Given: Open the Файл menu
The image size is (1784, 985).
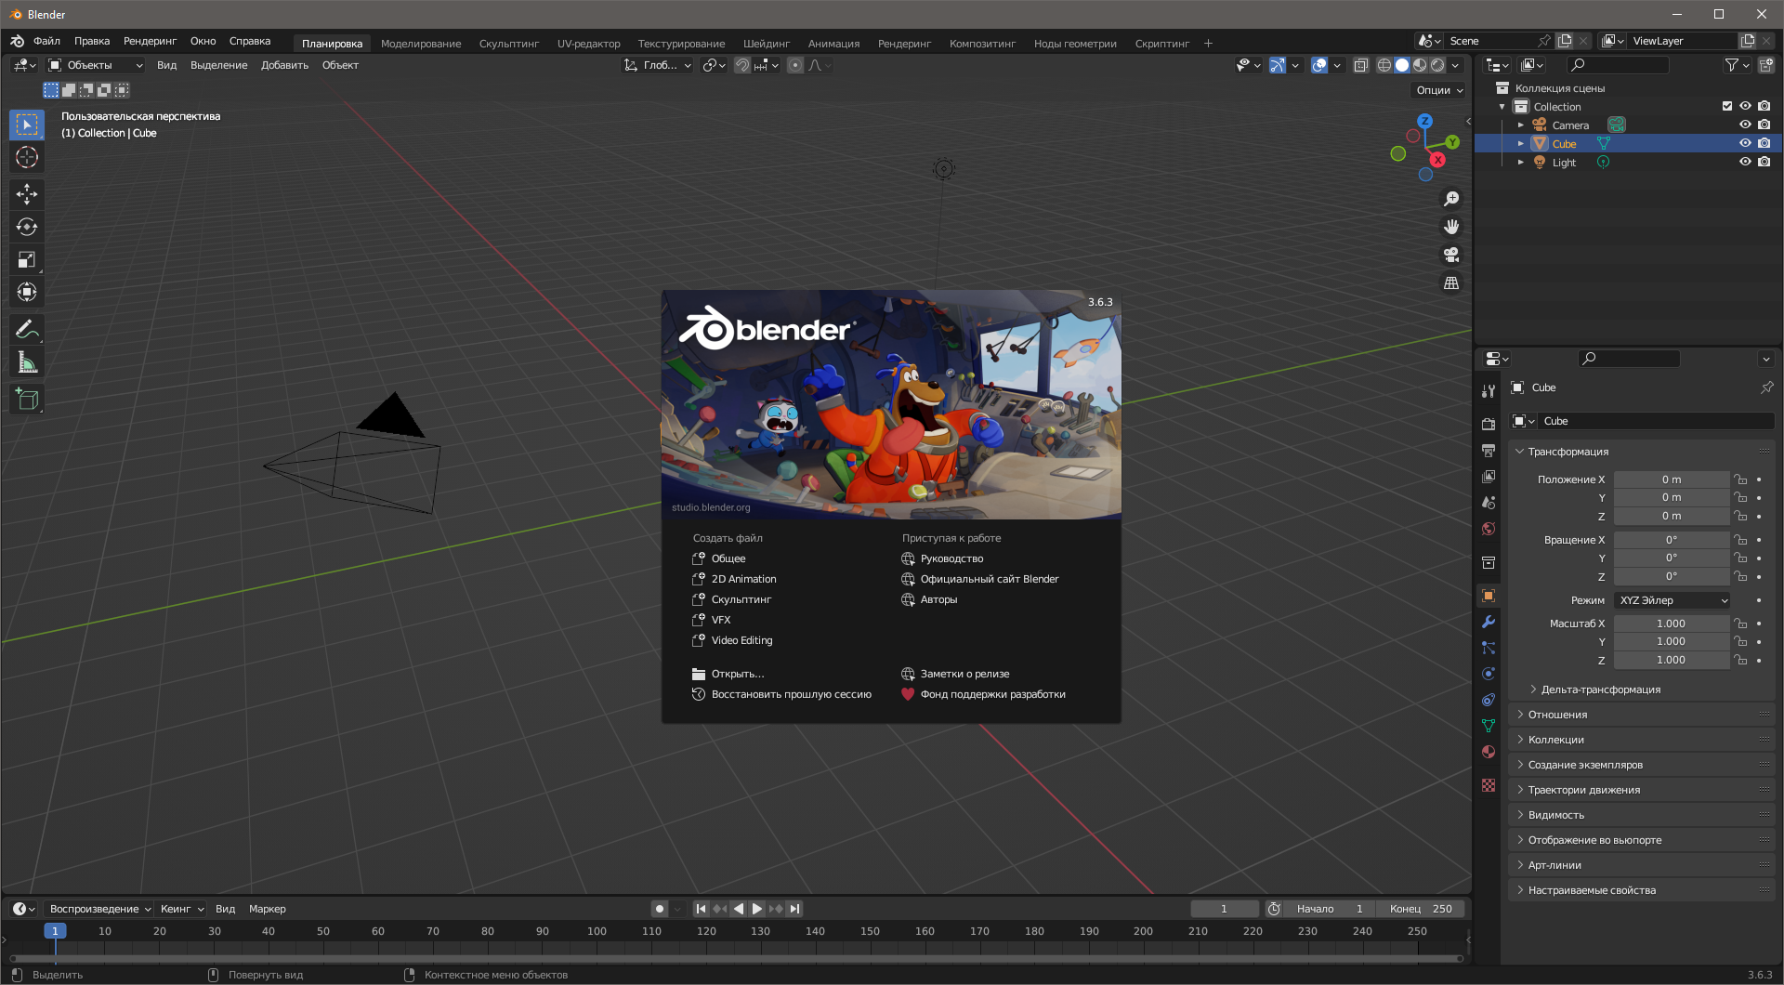Looking at the screenshot, I should point(46,41).
